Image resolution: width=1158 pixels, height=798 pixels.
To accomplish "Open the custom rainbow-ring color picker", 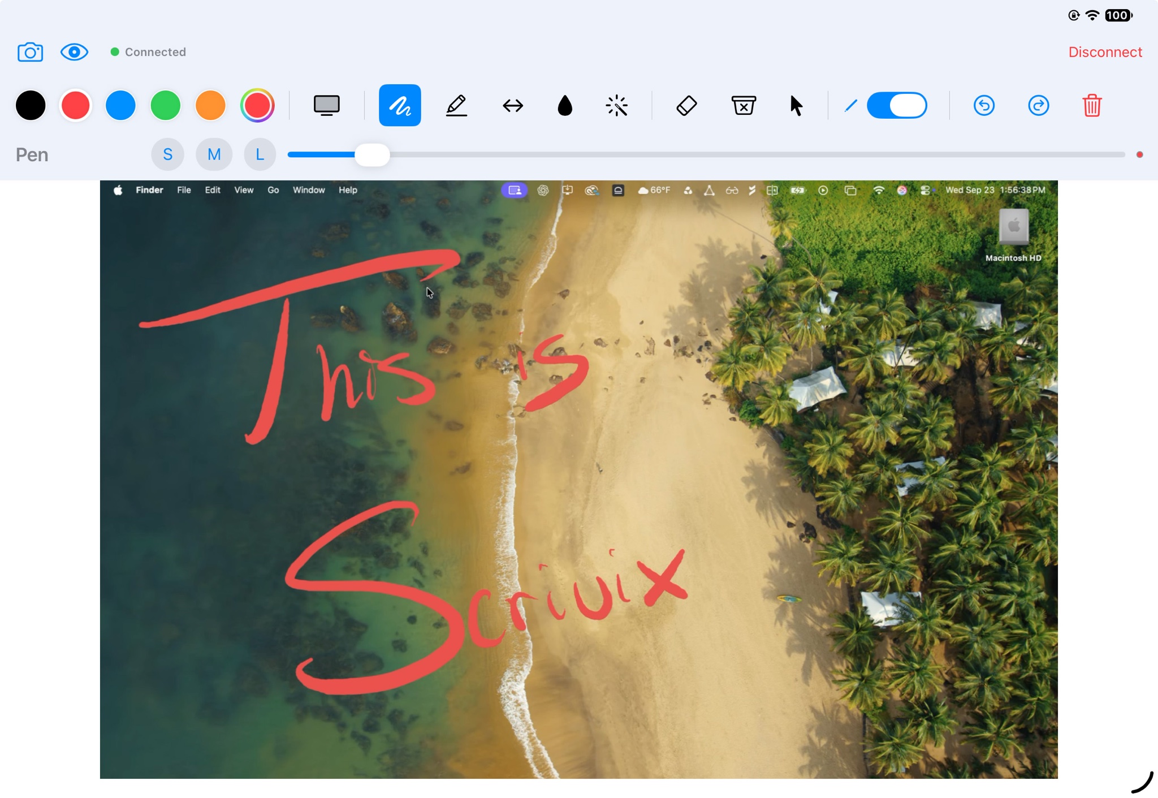I will tap(257, 105).
